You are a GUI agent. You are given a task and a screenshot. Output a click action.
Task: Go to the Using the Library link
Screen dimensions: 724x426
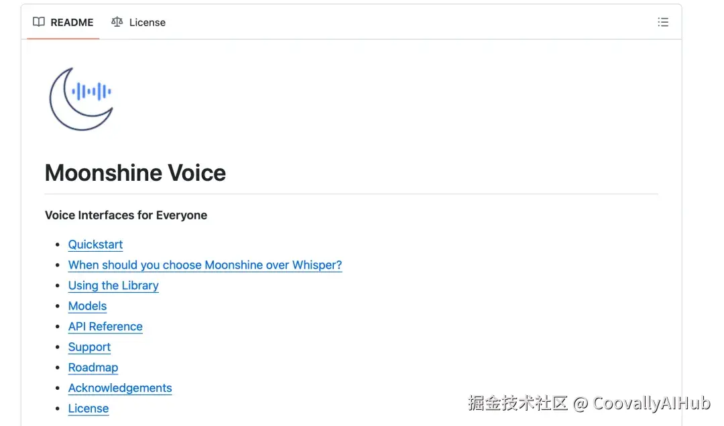[113, 285]
